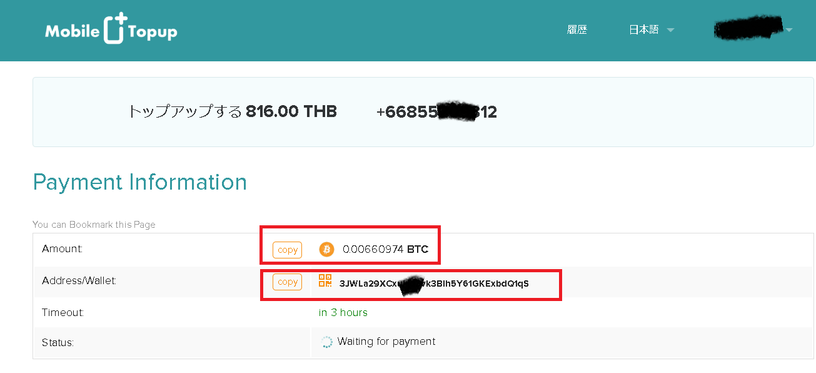Click the waiting-for-payment spinner icon
This screenshot has height=373, width=816.
click(x=326, y=342)
